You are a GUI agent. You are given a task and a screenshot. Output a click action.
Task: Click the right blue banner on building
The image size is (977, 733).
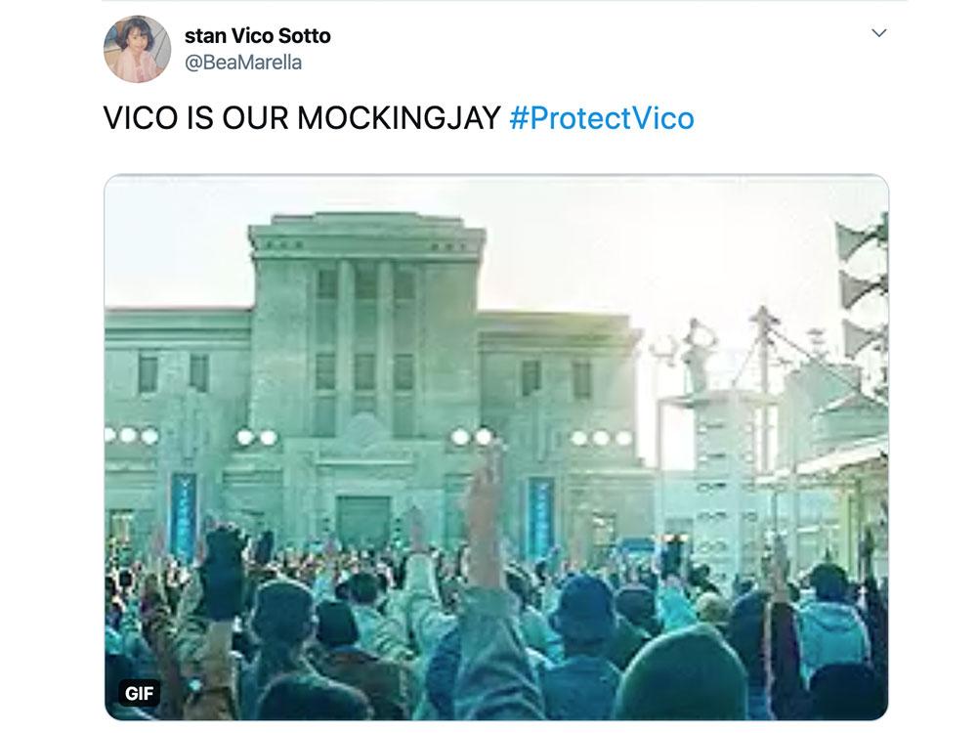pyautogui.click(x=540, y=517)
